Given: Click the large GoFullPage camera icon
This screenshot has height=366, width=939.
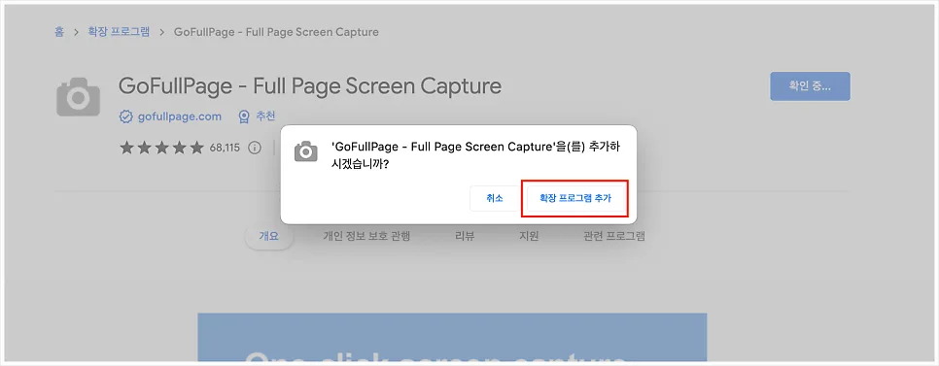Looking at the screenshot, I should [x=78, y=97].
